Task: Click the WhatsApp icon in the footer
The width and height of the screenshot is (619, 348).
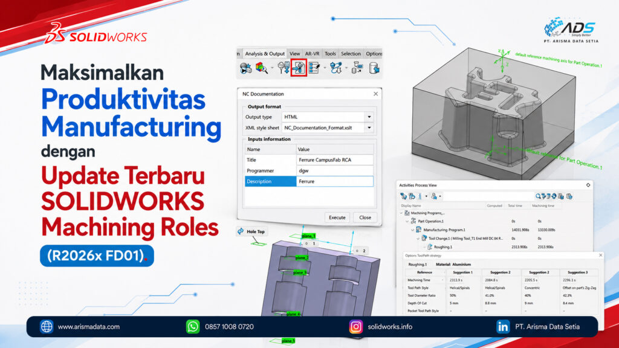Action: [193, 327]
